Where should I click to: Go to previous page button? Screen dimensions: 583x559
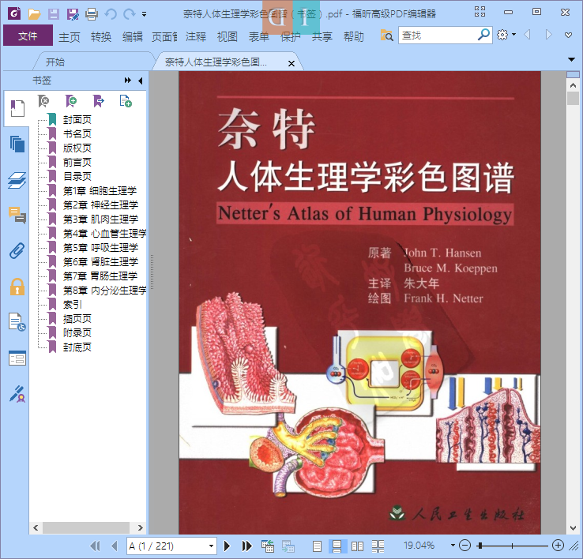[x=115, y=546]
